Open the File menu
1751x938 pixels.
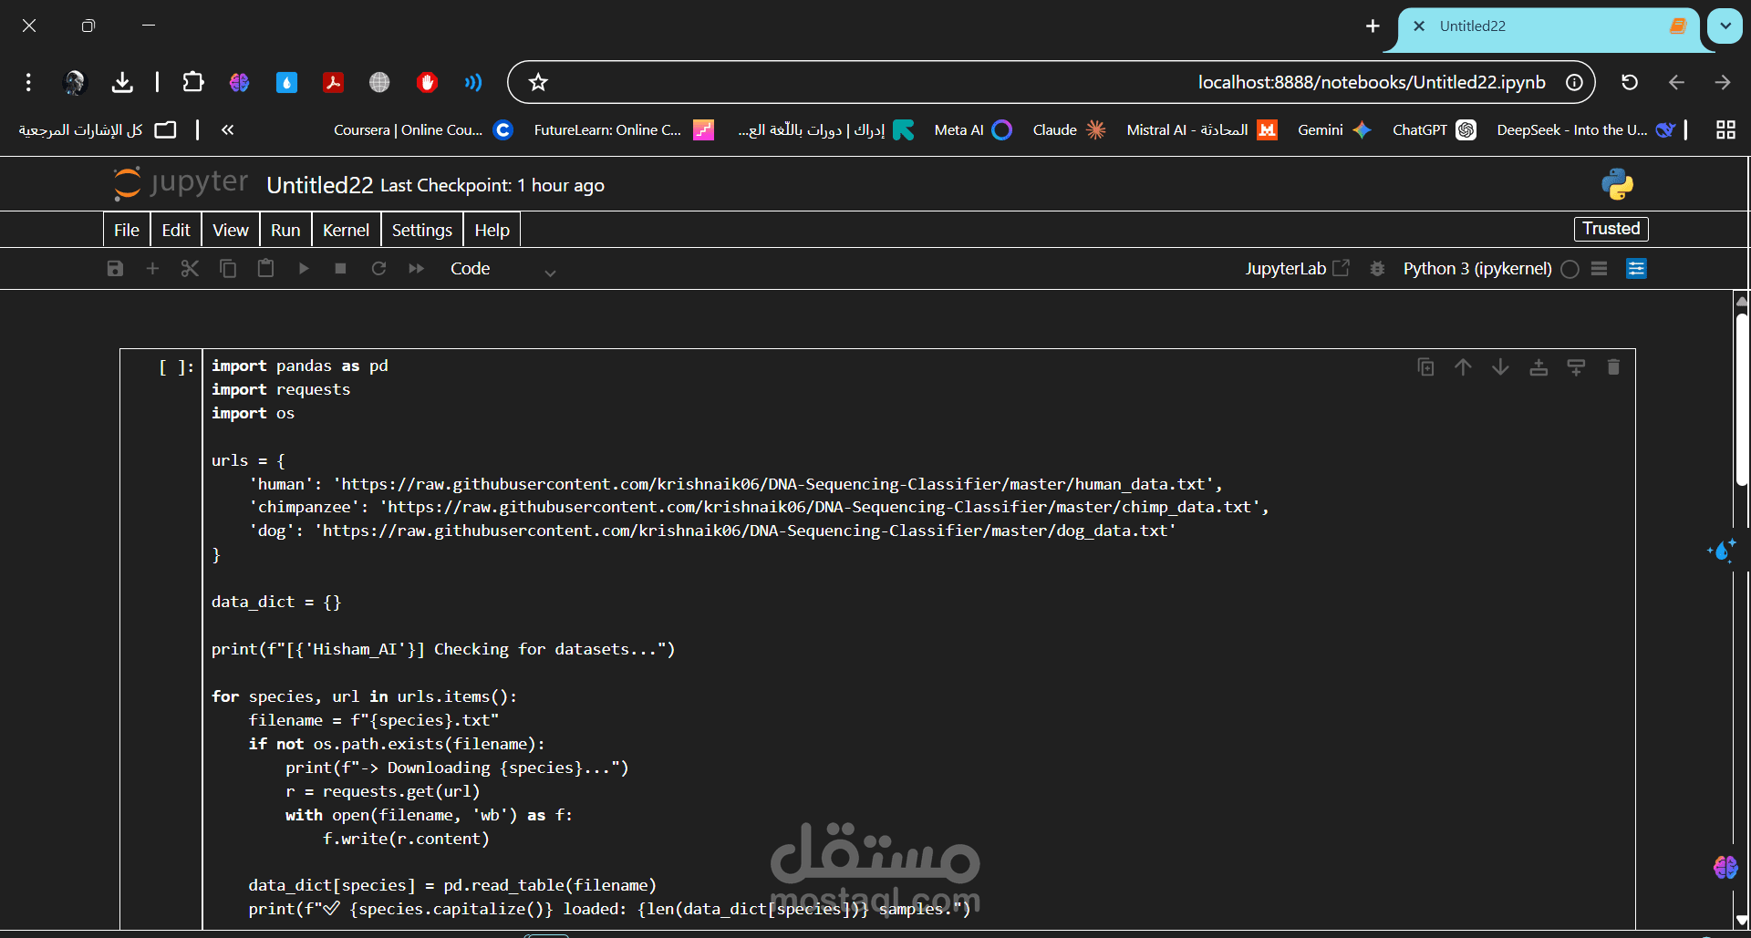point(127,230)
